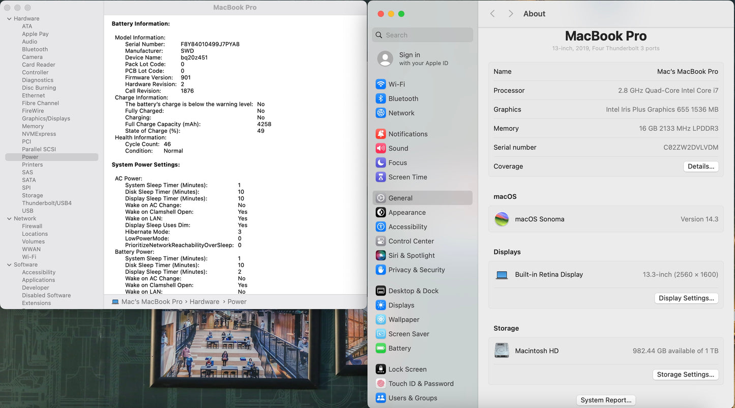This screenshot has width=735, height=408.
Task: Click the System Report button
Action: click(606, 400)
